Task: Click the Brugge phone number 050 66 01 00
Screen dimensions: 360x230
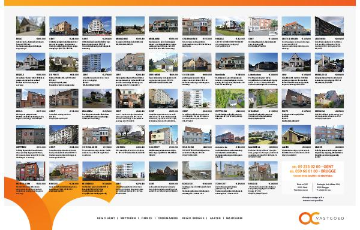Action: (x=307, y=171)
